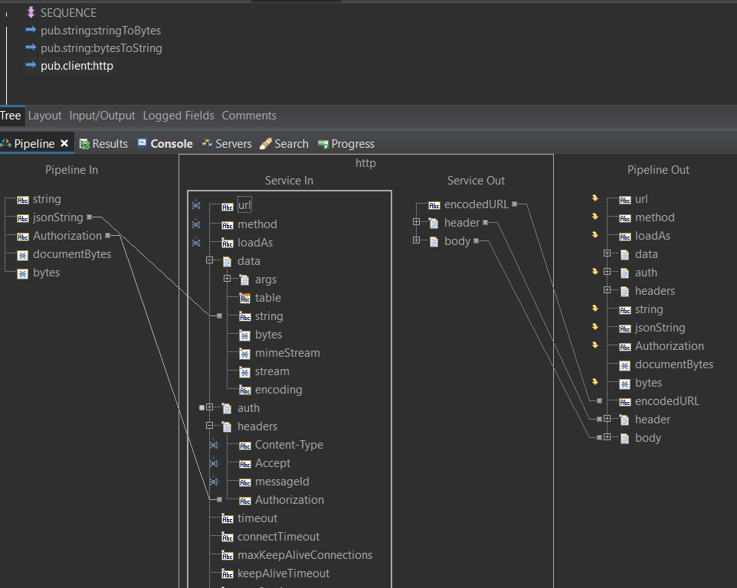Screen dimensions: 737x588
Task: Click the Servers view icon
Action: click(205, 143)
